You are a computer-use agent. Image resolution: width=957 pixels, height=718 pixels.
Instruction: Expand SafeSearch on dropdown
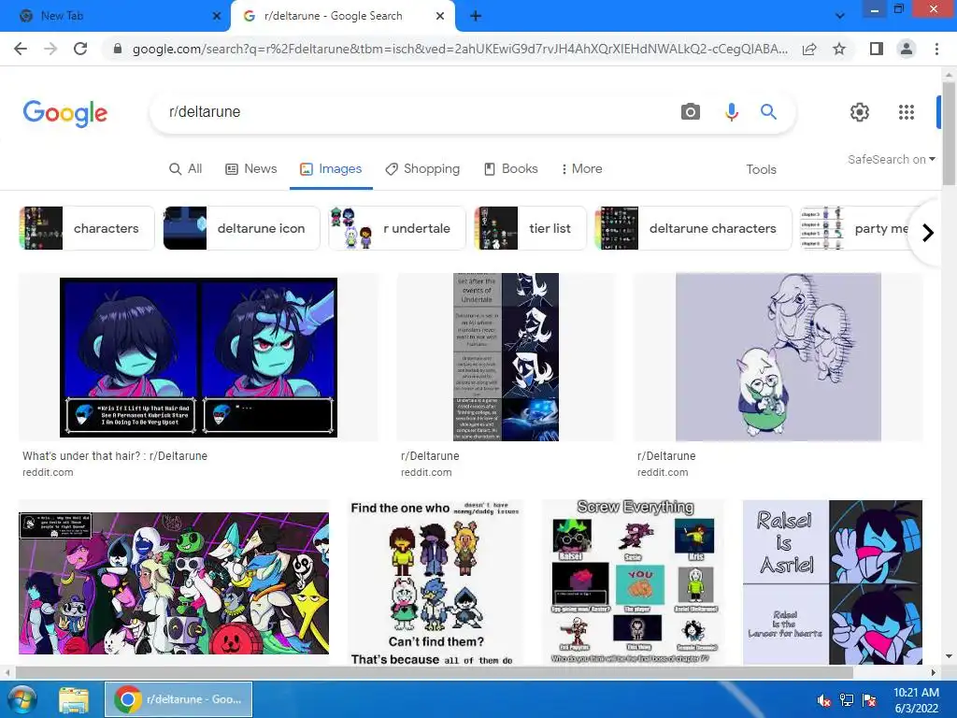(891, 159)
